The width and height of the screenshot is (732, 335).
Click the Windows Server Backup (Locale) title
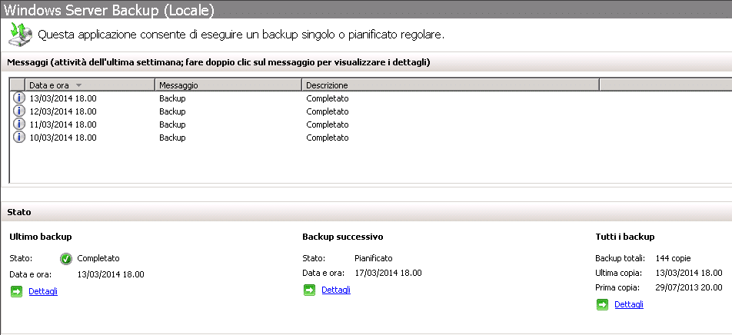[108, 11]
